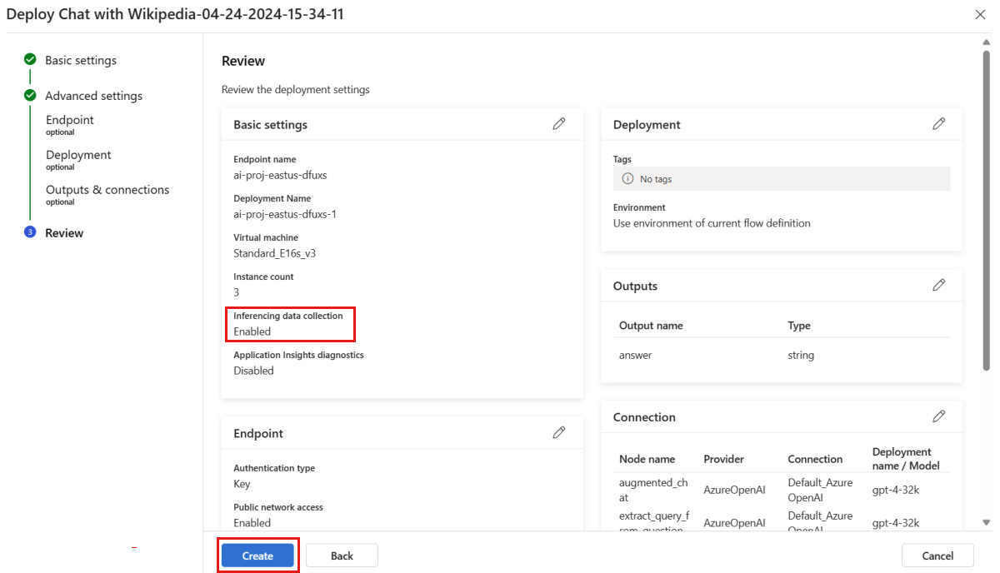Viewport: 1000px width, 573px height.
Task: Open Advanced settings step
Action: click(93, 96)
